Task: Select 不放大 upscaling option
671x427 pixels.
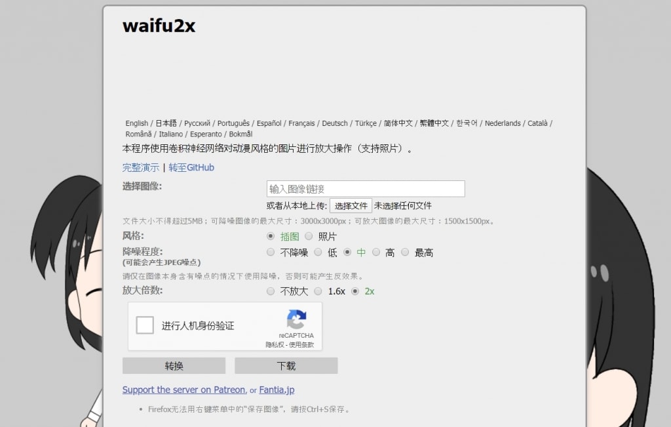Action: (271, 291)
